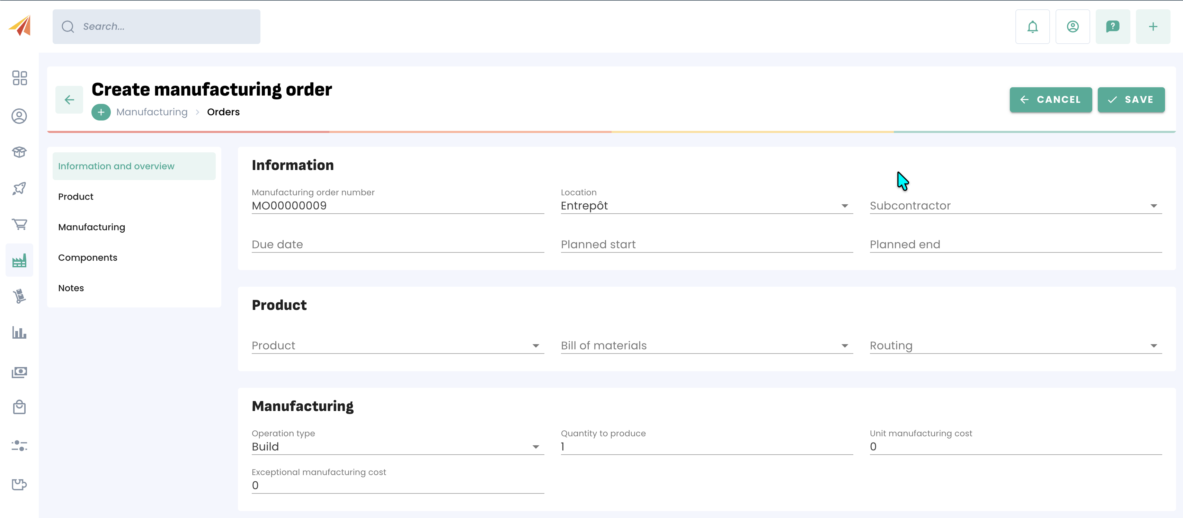Click the plus quick-add icon in header
This screenshot has height=518, width=1183.
click(1153, 27)
